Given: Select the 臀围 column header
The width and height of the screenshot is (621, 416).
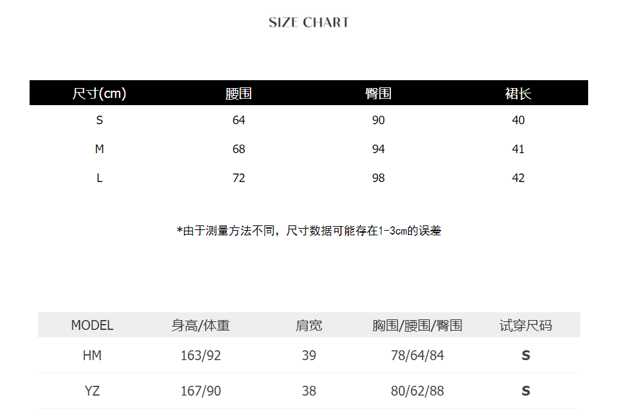Looking at the screenshot, I should tap(379, 93).
